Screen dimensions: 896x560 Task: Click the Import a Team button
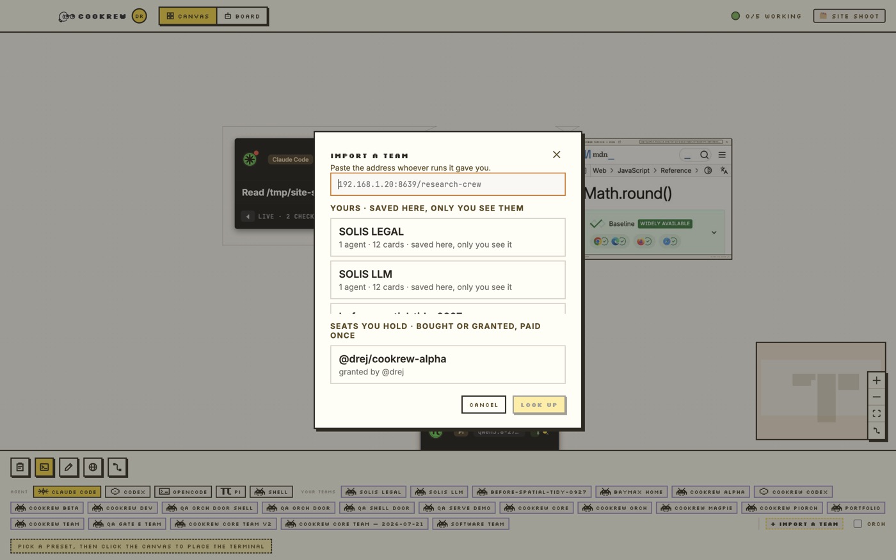coord(804,524)
